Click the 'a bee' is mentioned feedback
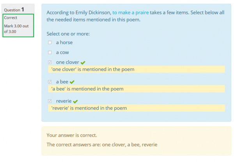The image size is (234, 162). tap(87, 89)
